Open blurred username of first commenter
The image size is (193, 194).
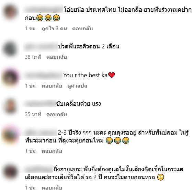(43, 9)
